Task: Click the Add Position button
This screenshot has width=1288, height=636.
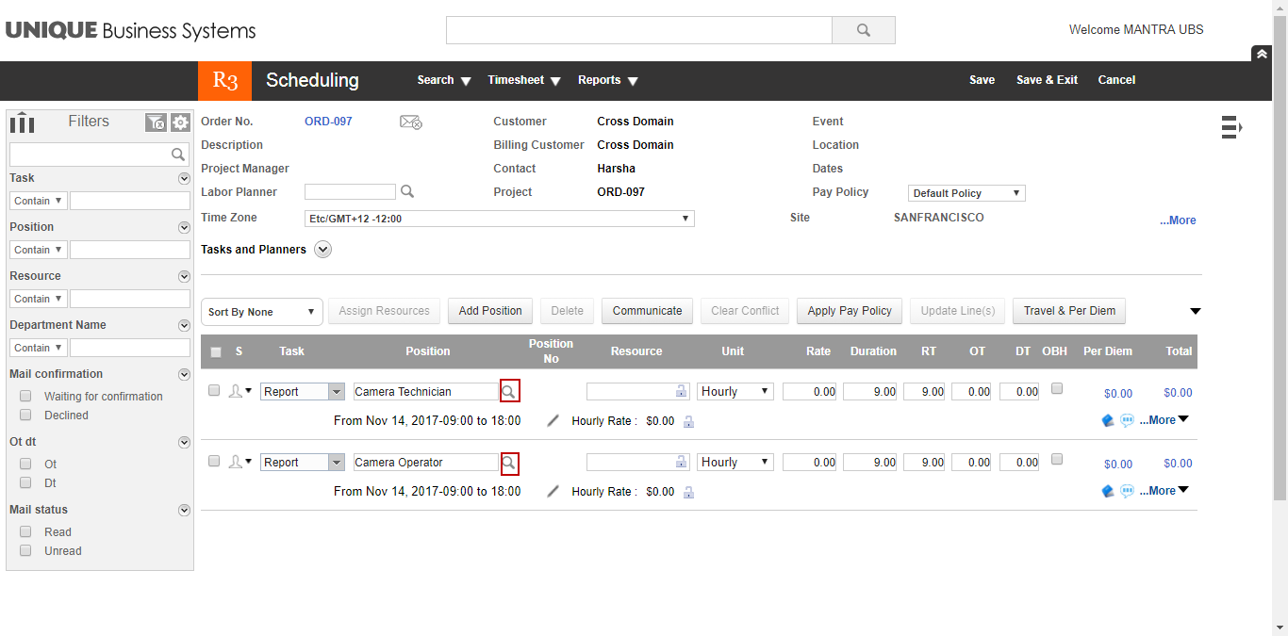Action: tap(489, 311)
